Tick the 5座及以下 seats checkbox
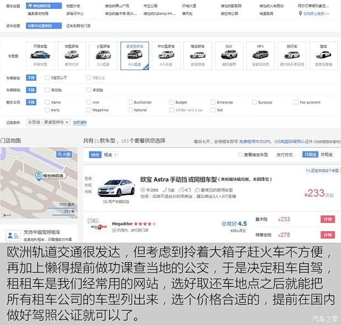Viewport: 341px width, 325px height. (x=47, y=78)
